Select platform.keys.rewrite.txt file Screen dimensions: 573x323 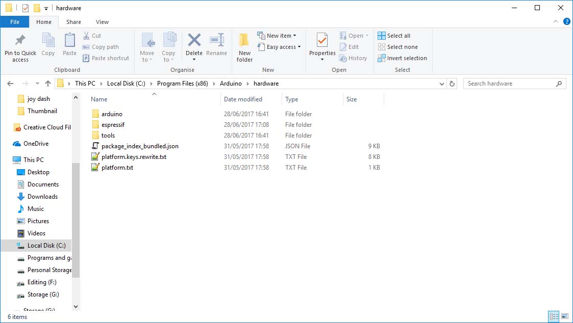click(134, 157)
